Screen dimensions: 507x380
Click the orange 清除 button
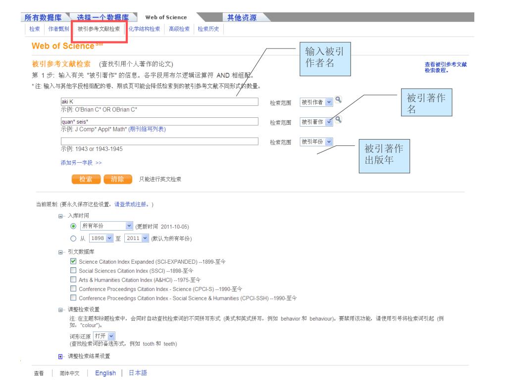coord(118,179)
